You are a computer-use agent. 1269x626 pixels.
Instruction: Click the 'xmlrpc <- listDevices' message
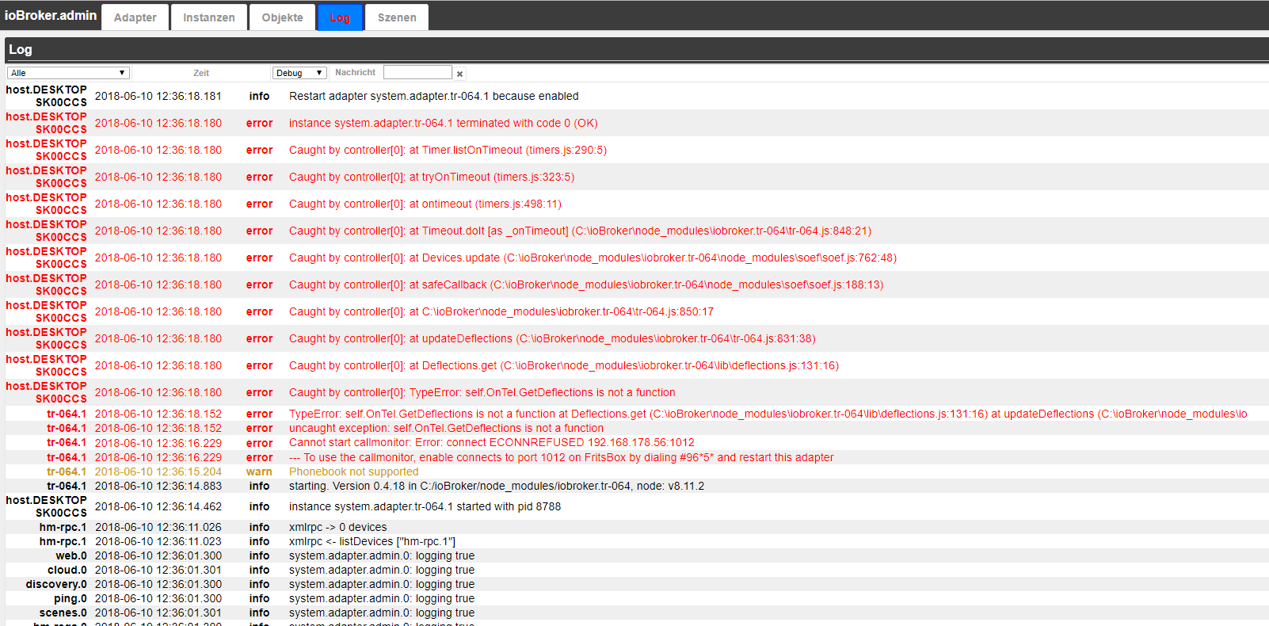[x=372, y=541]
